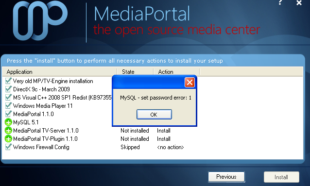Close the MySQL error dialog with red X
310x186 pixels.
[189, 82]
